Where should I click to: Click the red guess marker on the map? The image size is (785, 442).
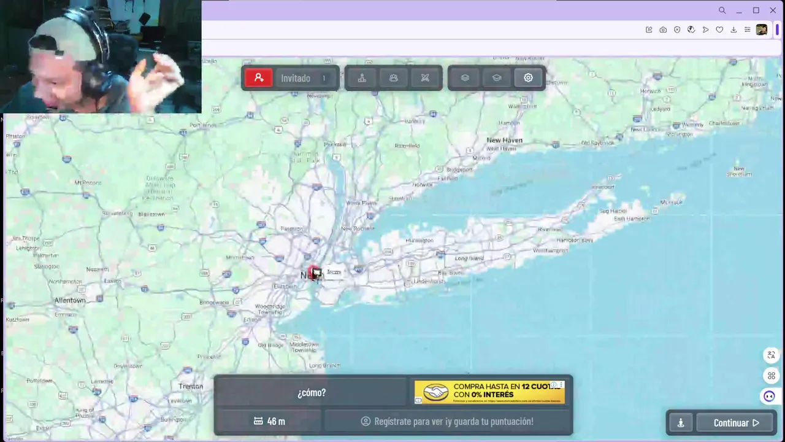click(x=314, y=271)
